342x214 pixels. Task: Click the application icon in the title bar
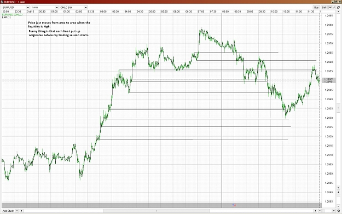pyautogui.click(x=2, y=2)
